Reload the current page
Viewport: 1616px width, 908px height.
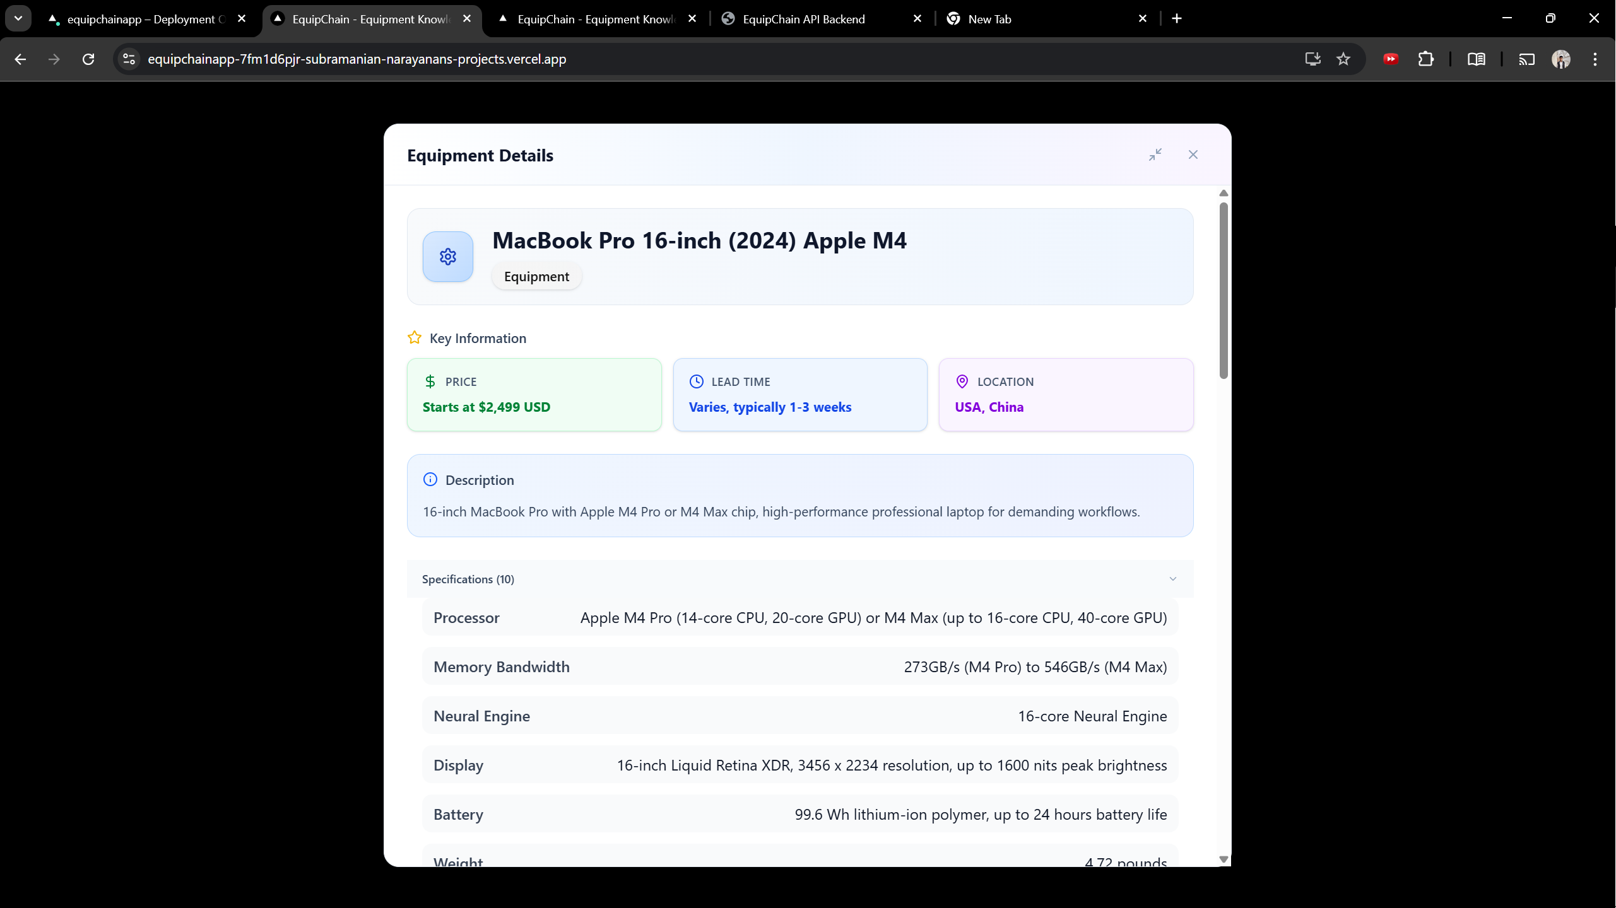click(x=88, y=59)
